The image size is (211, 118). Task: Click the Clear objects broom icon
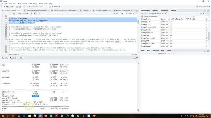166,13
